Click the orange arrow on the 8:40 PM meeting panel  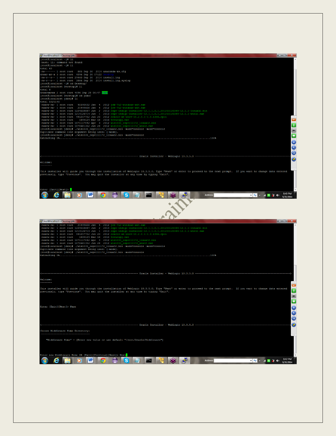294,120
